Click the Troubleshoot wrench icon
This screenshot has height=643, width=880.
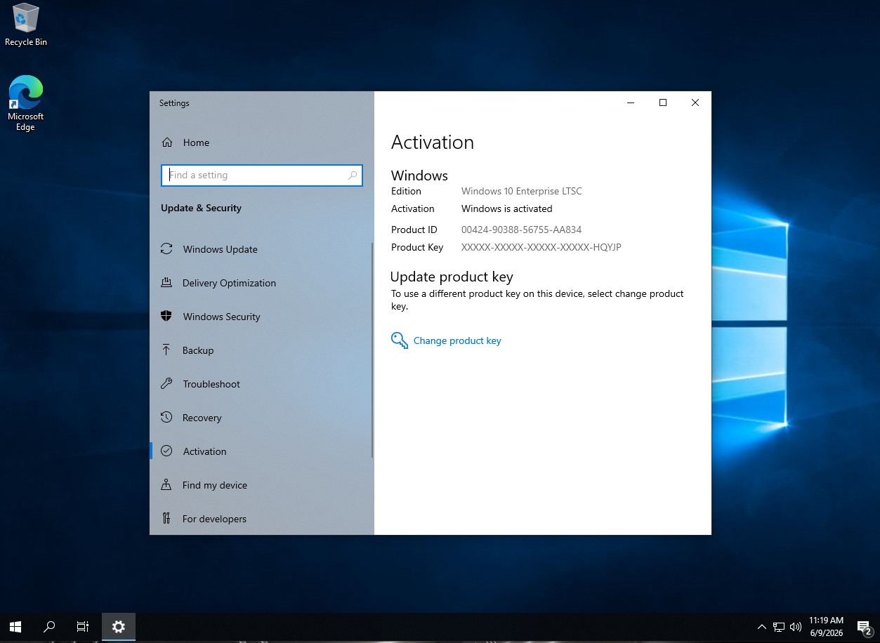pyautogui.click(x=166, y=383)
